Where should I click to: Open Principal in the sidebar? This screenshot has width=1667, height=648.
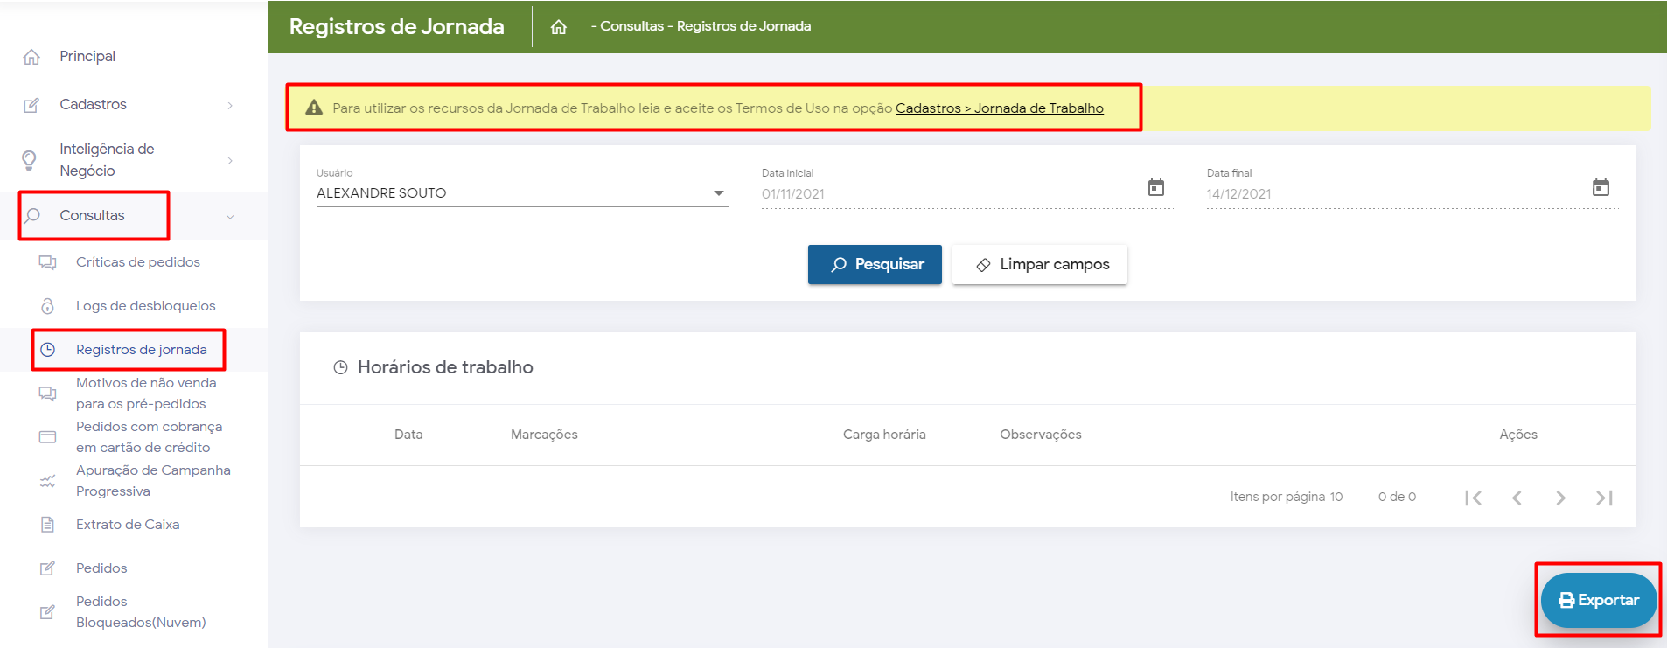pos(87,56)
